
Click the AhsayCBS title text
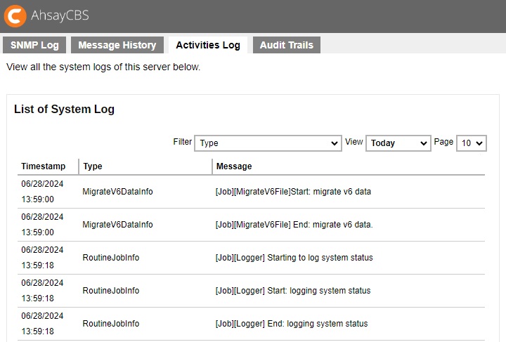point(60,15)
